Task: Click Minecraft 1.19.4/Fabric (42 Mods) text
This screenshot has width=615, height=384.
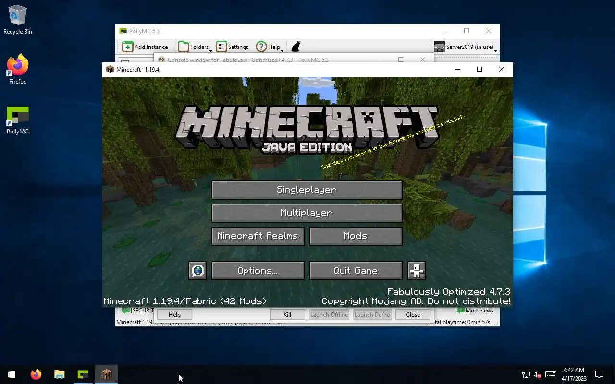Action: (x=185, y=301)
